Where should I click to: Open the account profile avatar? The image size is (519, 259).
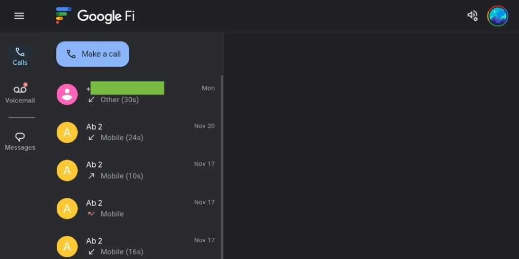497,16
